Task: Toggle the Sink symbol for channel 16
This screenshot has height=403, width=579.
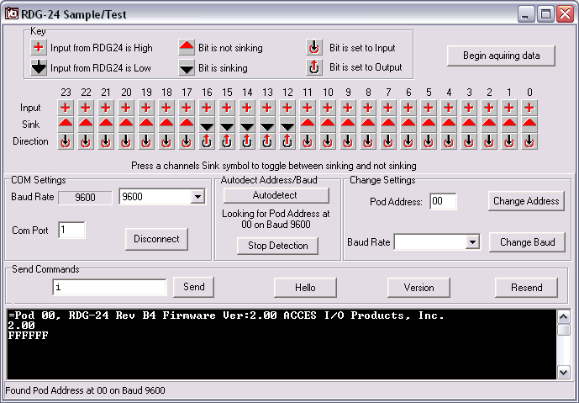Action: [x=207, y=125]
